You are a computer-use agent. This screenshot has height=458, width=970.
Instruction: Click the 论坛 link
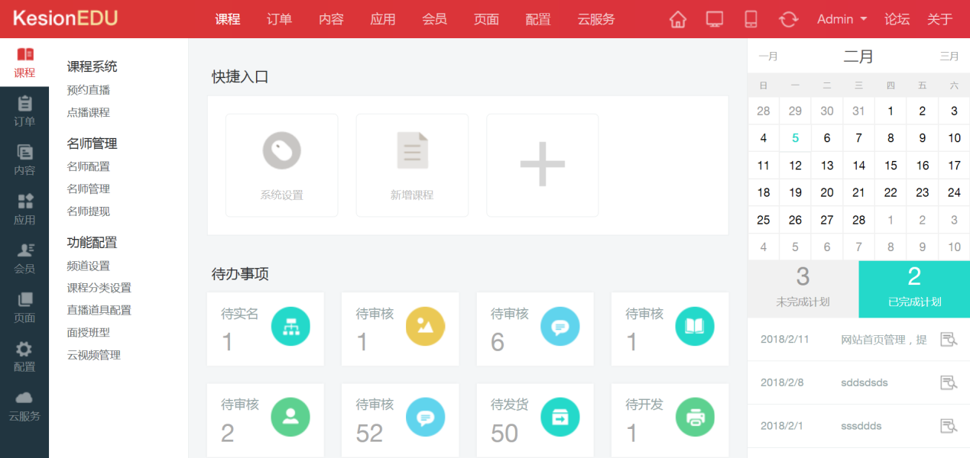[897, 19]
